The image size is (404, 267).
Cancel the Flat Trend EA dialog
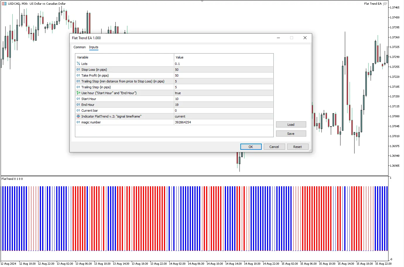pyautogui.click(x=274, y=147)
